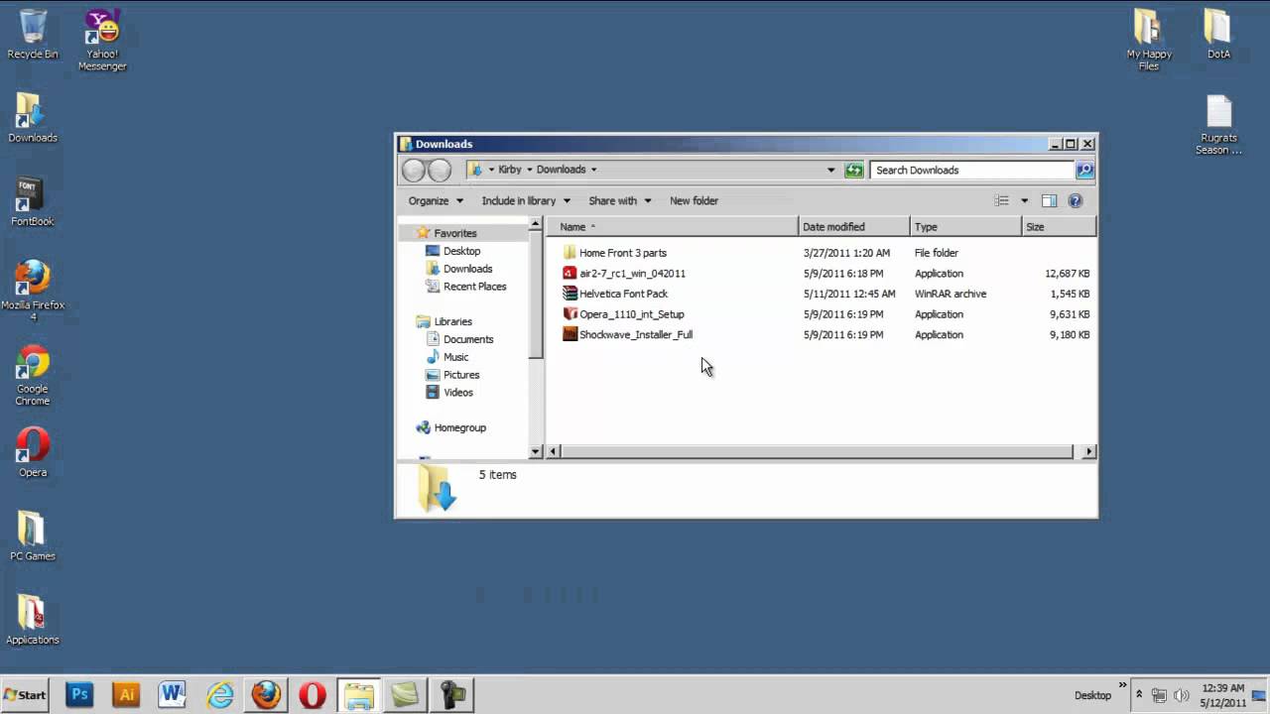Screen dimensions: 1270x714
Task: Select the air2-7_rc1_win_042011 file
Action: click(632, 274)
